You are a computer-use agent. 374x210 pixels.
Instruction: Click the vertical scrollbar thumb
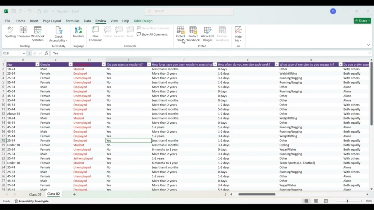(x=371, y=94)
